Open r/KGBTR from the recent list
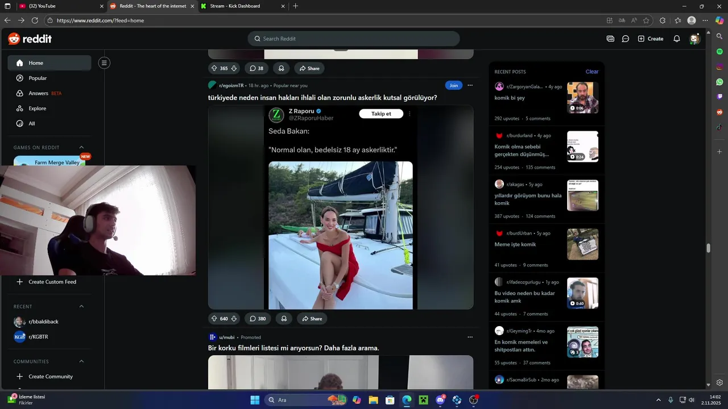This screenshot has width=728, height=409. coord(49,337)
